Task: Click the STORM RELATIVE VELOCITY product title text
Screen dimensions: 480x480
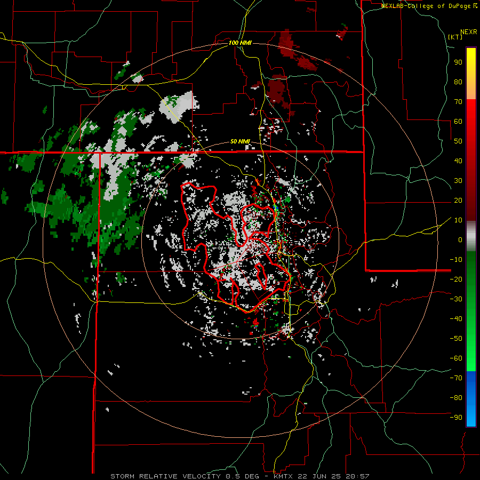Action: pos(165,476)
